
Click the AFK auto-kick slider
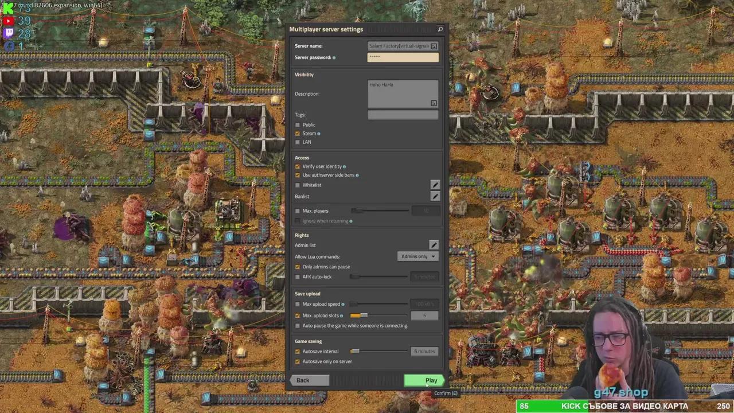(379, 276)
